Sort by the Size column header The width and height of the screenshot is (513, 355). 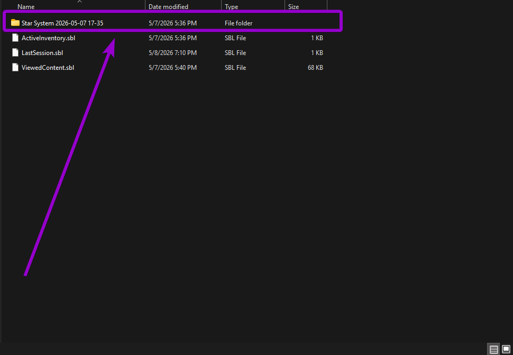click(x=294, y=6)
